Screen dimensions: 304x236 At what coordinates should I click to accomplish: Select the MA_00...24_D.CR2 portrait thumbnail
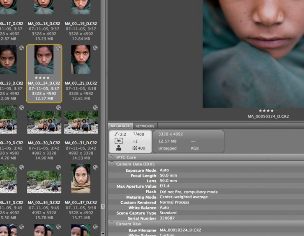(x=44, y=59)
